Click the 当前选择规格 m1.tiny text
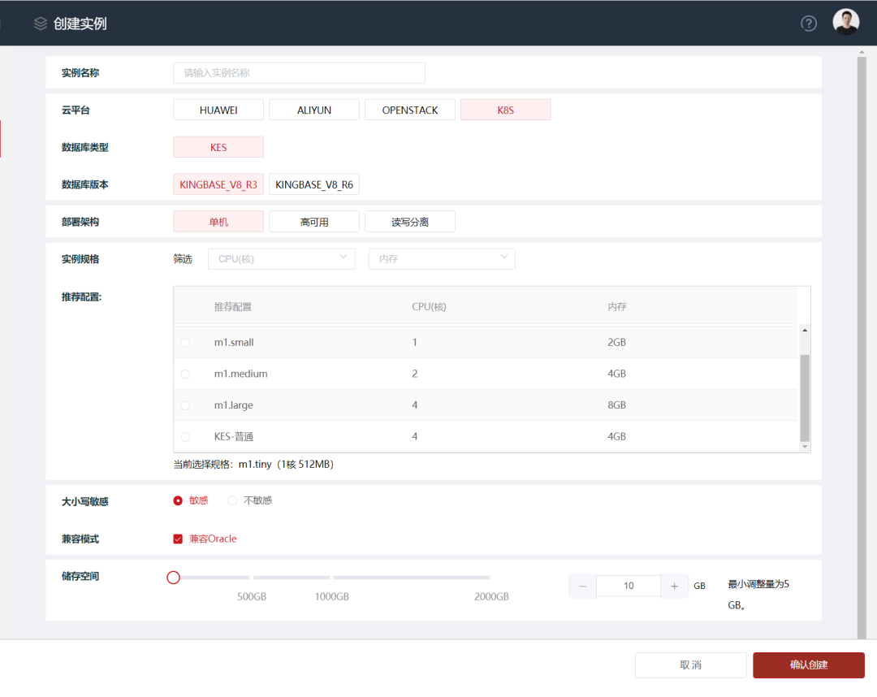 [253, 465]
